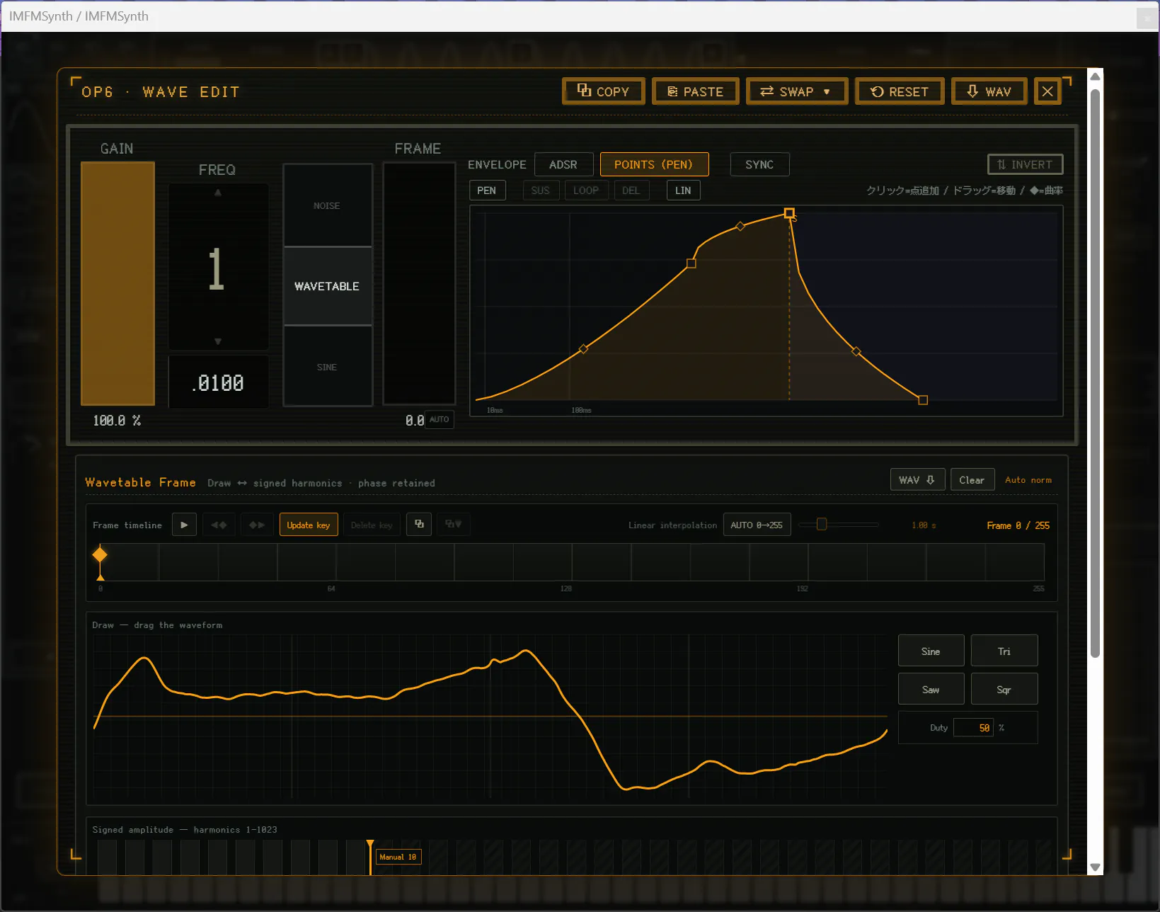Clear the wavetable frame

972,479
